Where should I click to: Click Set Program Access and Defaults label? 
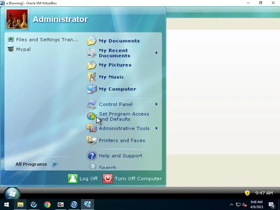124,116
